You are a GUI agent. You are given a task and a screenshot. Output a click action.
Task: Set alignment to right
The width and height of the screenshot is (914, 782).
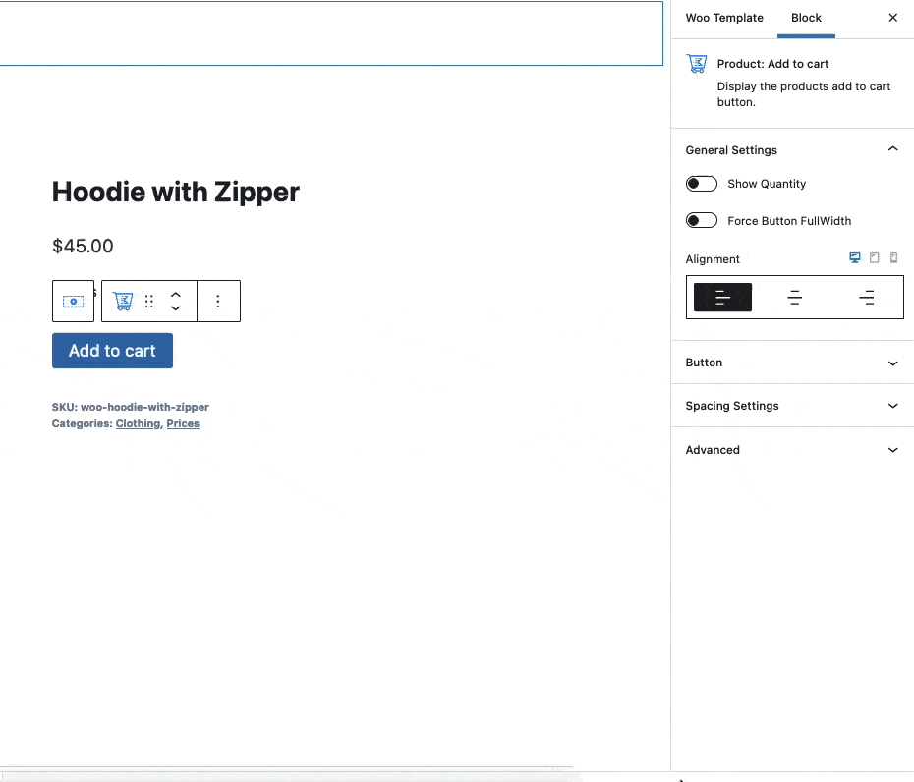[867, 298]
